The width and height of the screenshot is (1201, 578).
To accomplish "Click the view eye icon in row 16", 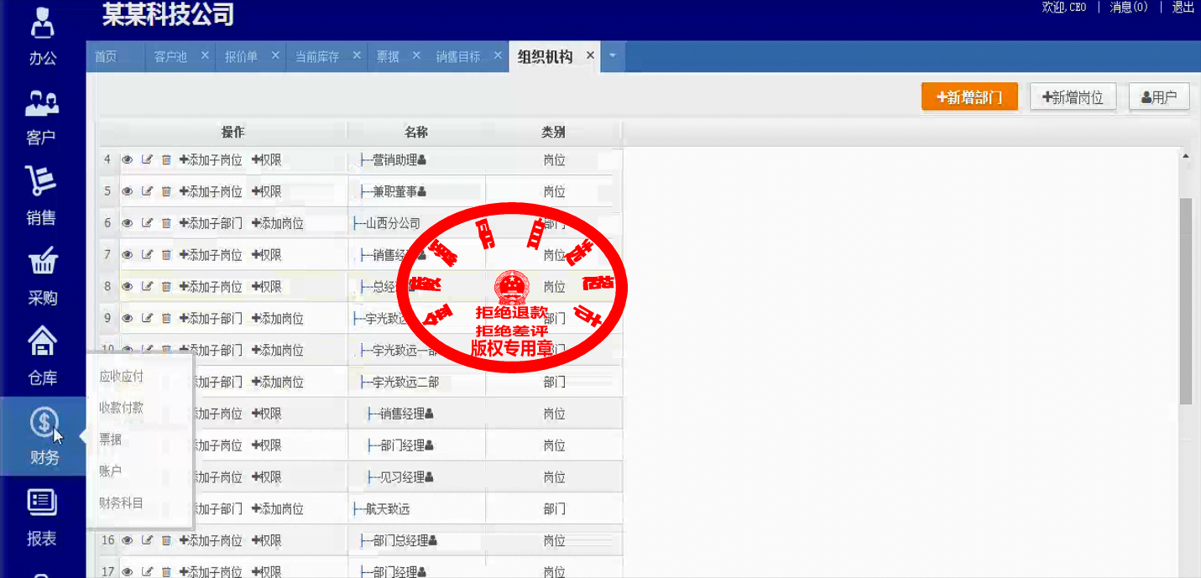I will 128,541.
